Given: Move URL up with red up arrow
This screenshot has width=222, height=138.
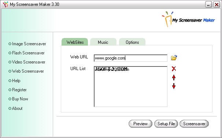Looking at the screenshot, I should point(174,77).
